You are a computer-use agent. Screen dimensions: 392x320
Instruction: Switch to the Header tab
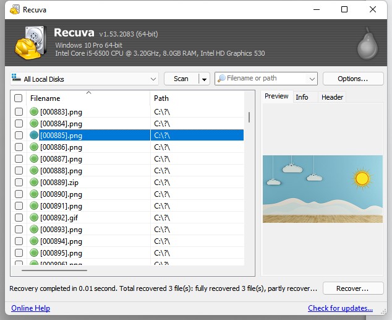point(332,97)
